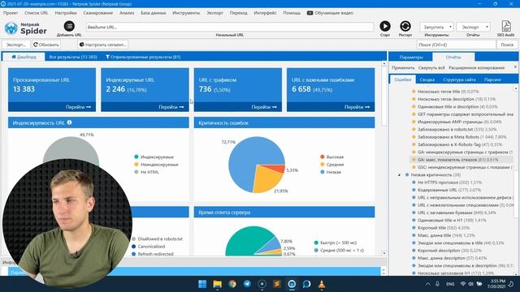Screen dimensions: 520x292
Task: Click the Начальный URL input field
Action: coord(229,27)
